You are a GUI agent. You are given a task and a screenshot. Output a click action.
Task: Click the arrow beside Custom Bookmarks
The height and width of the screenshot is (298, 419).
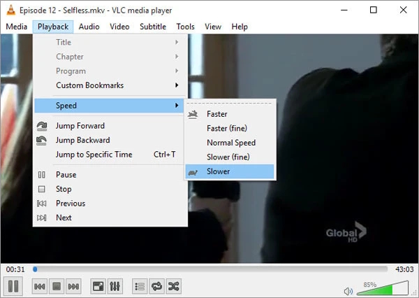pos(177,85)
